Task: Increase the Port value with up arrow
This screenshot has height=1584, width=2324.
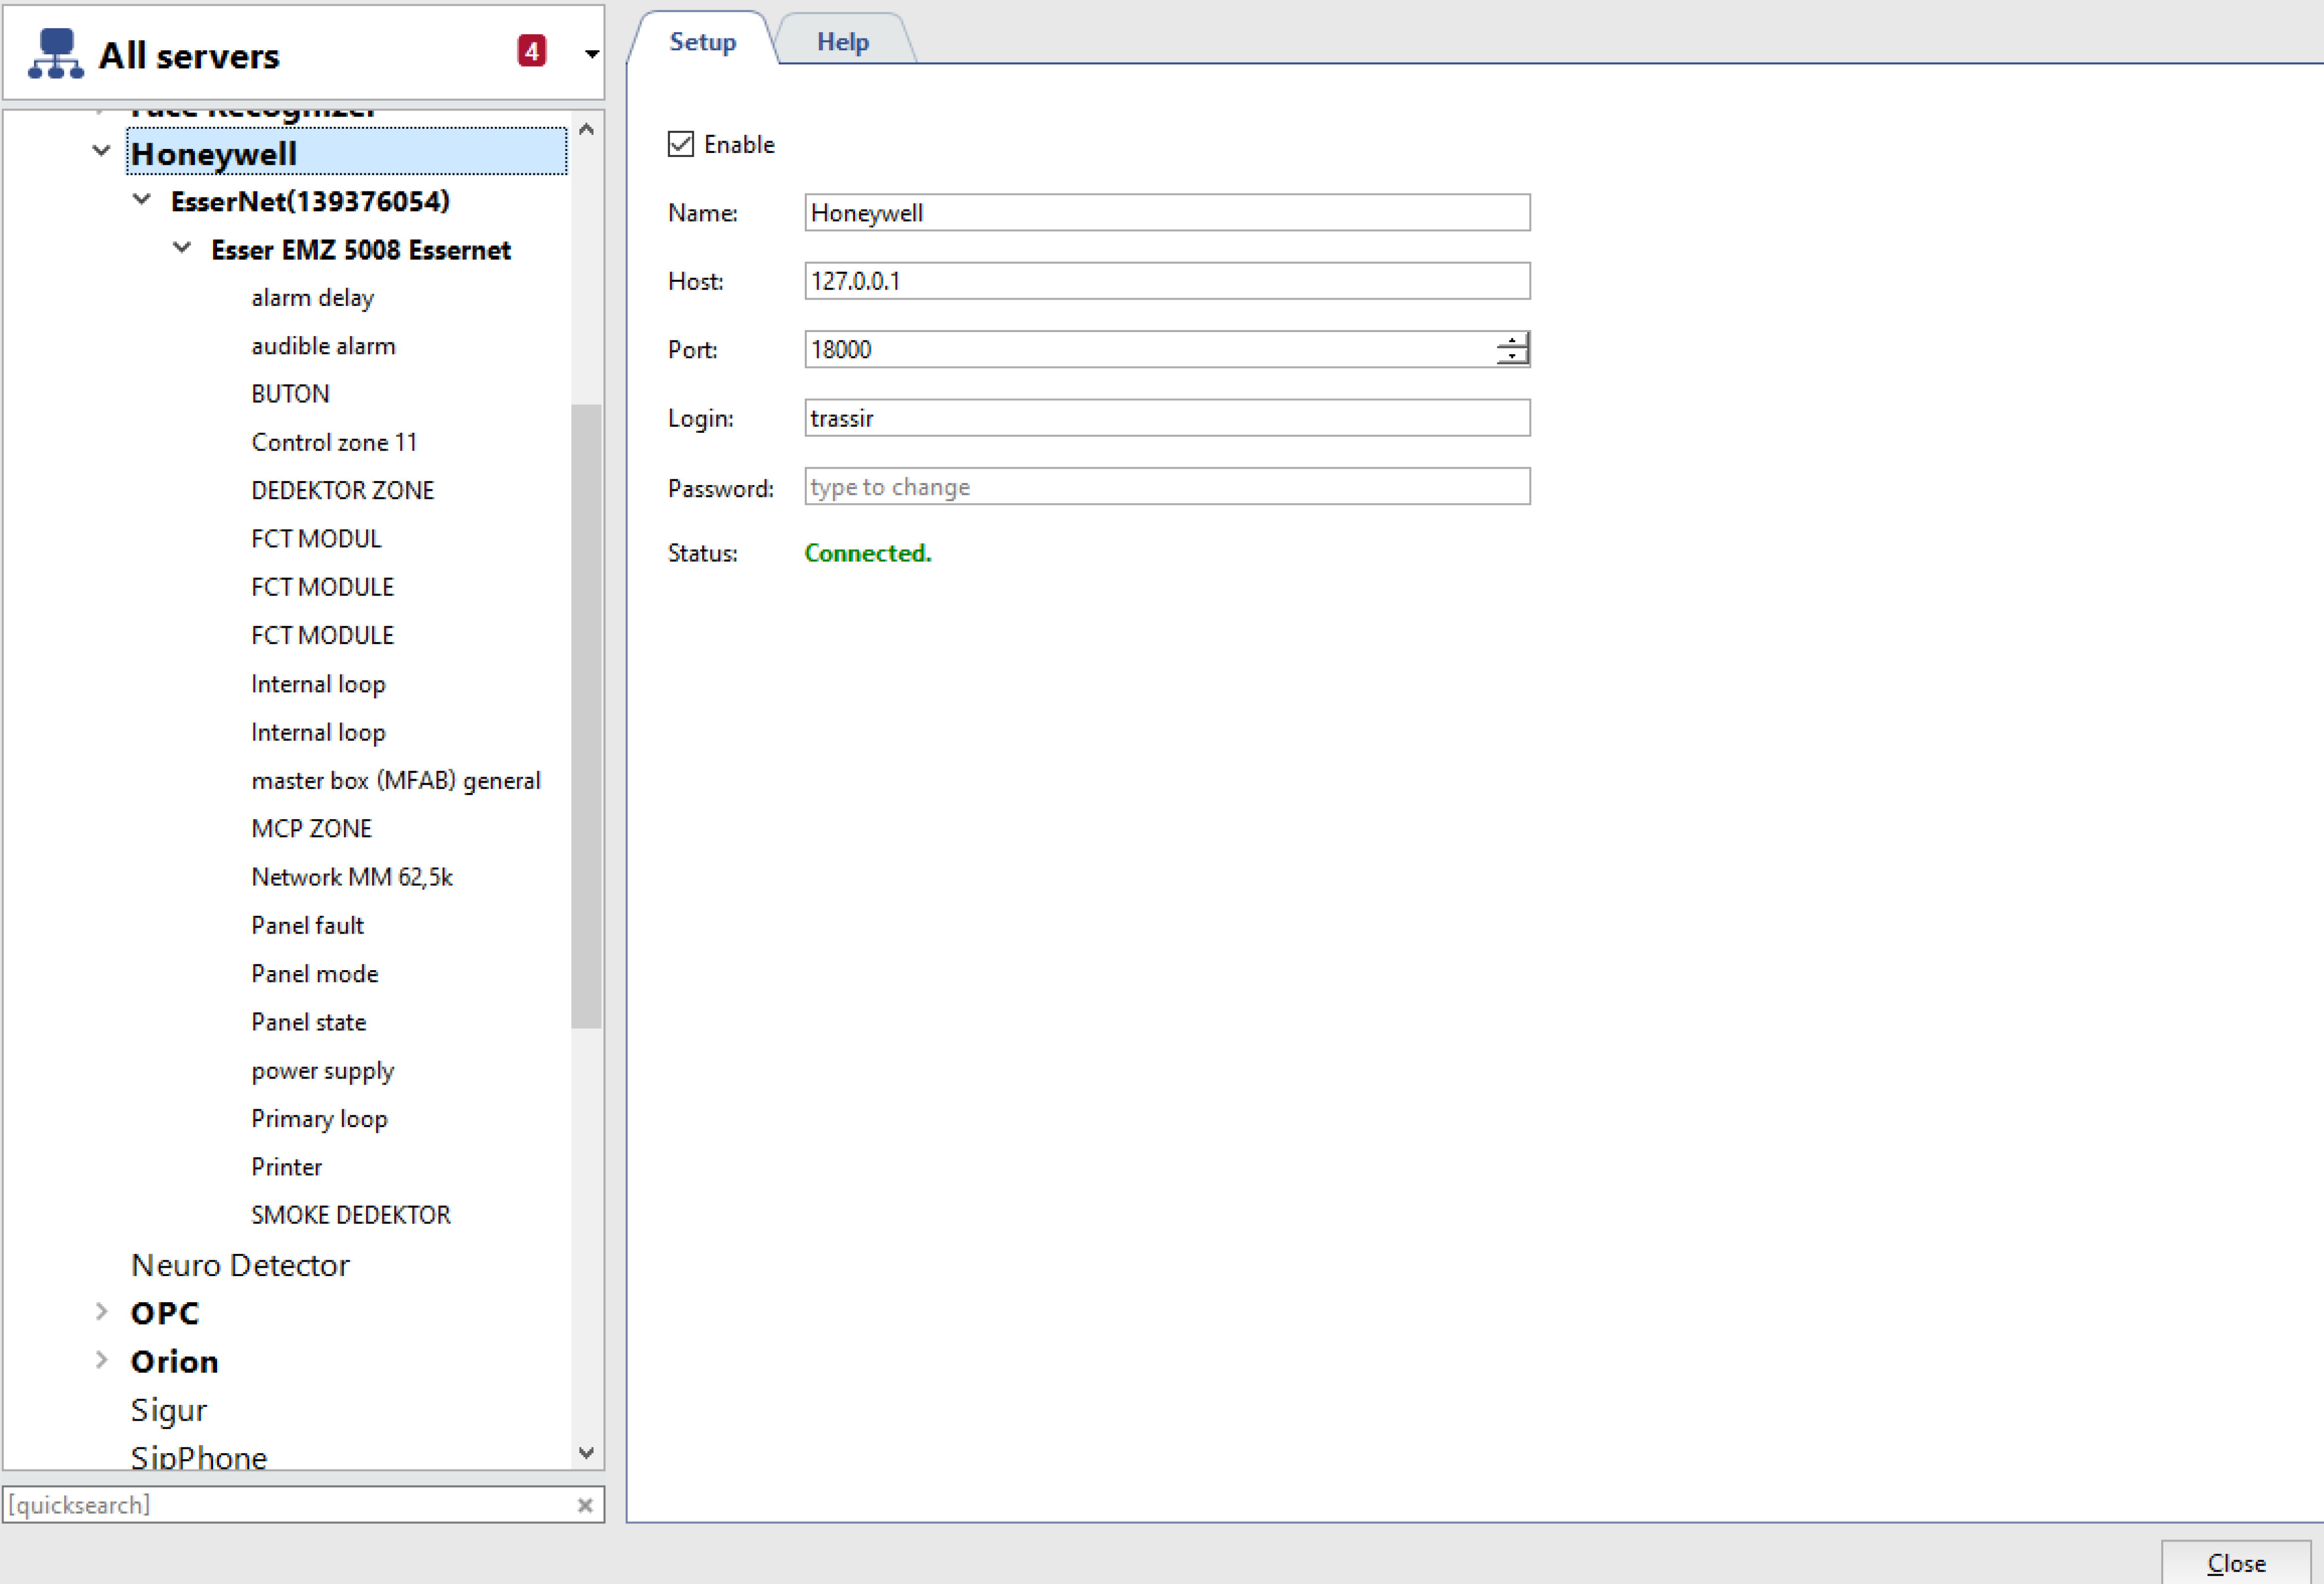Action: 1512,341
